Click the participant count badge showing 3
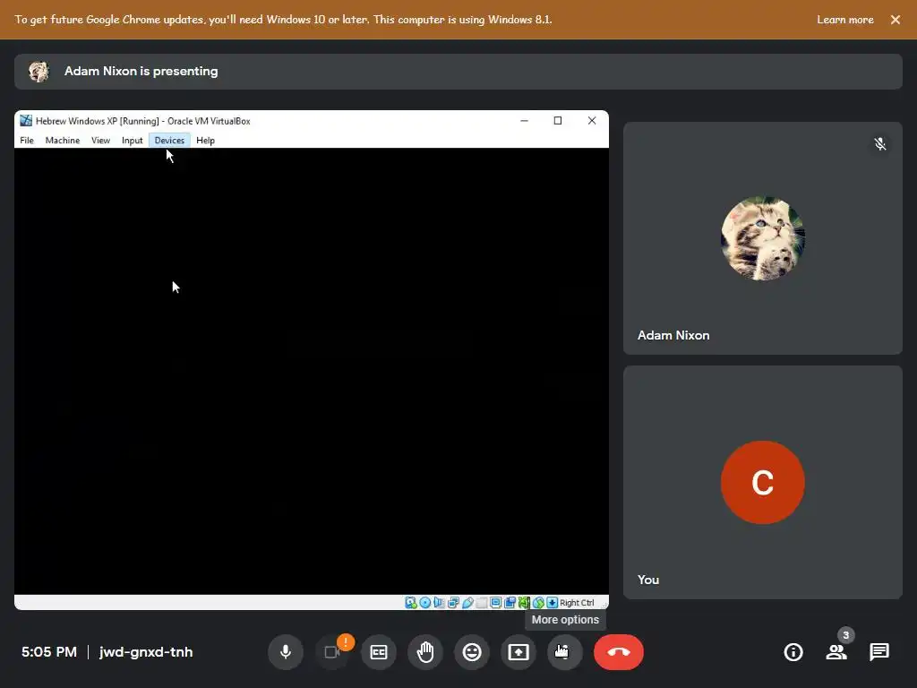Viewport: 917px width, 688px height. pyautogui.click(x=845, y=635)
